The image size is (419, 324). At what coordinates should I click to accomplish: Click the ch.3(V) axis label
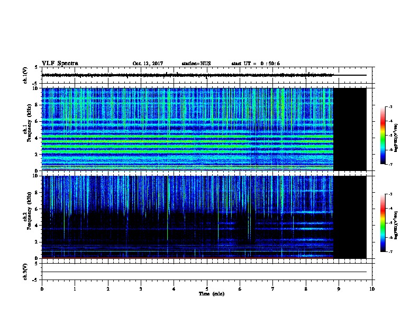[25, 272]
